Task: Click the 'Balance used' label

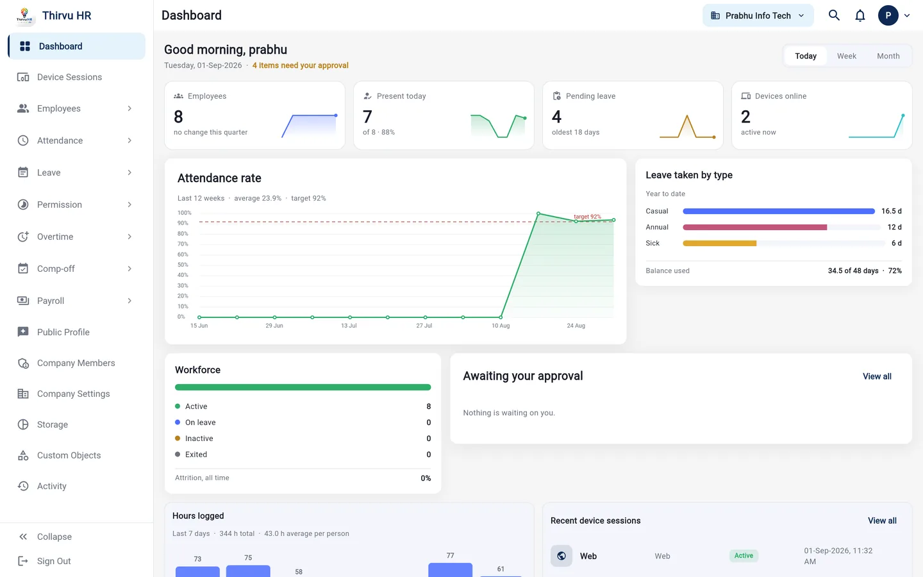Action: click(x=668, y=271)
